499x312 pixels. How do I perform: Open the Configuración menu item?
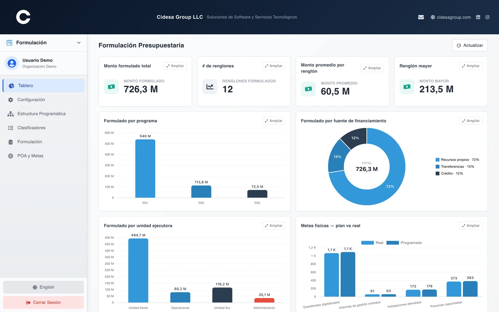pyautogui.click(x=44, y=100)
